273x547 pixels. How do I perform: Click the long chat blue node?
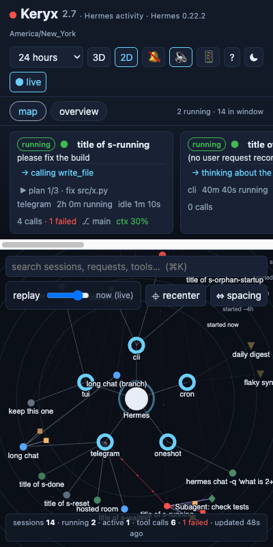coord(23,447)
